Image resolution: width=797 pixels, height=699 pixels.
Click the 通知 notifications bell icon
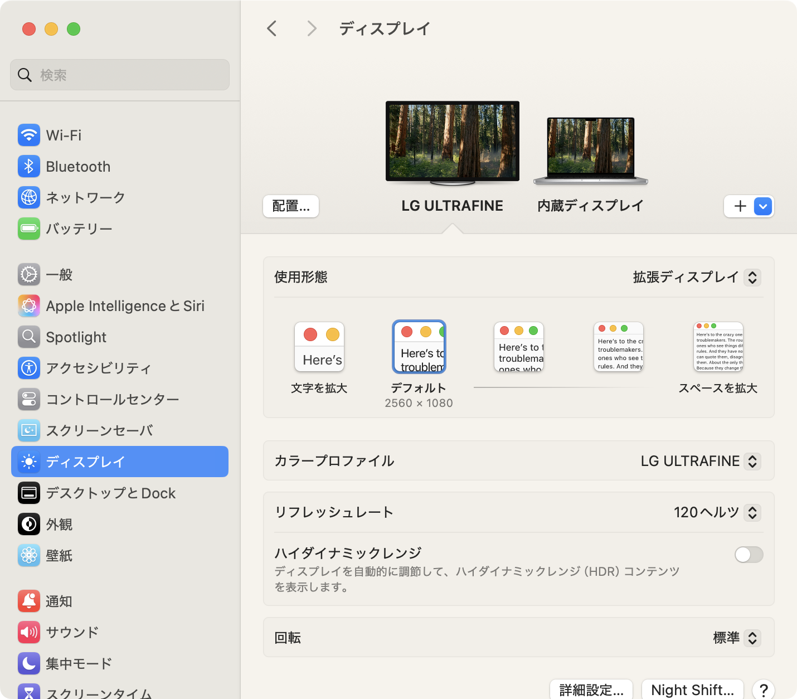(x=29, y=601)
